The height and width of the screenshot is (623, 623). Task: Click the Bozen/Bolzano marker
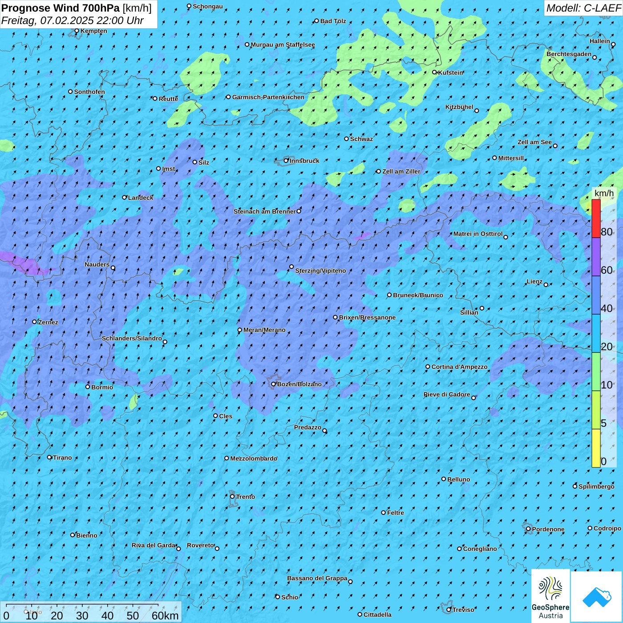coord(274,384)
